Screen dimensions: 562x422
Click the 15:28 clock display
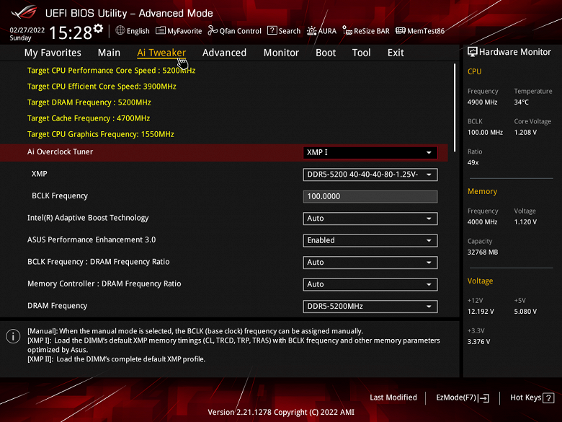tap(71, 32)
